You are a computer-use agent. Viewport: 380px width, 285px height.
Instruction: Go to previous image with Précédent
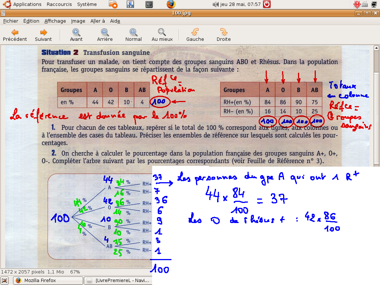[x=15, y=35]
